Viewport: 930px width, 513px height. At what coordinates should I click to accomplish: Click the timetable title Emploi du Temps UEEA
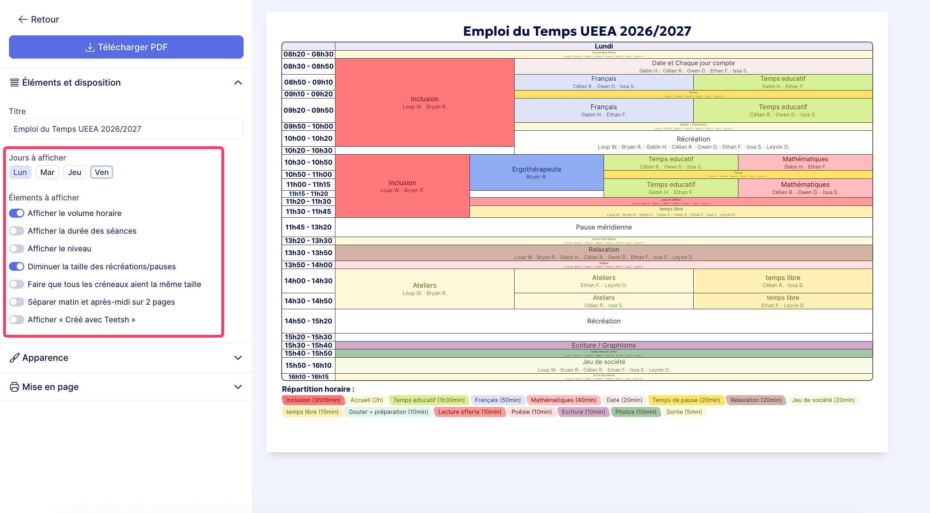(x=577, y=31)
